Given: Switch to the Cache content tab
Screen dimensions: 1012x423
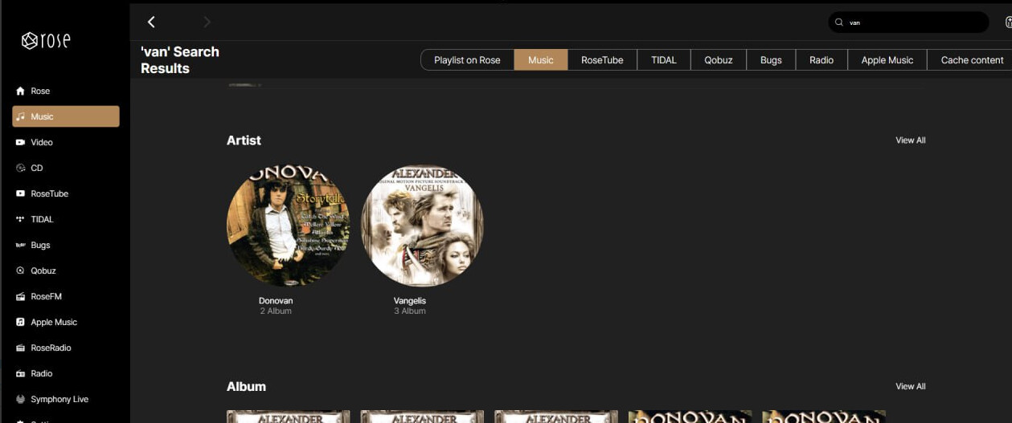Looking at the screenshot, I should tap(971, 60).
